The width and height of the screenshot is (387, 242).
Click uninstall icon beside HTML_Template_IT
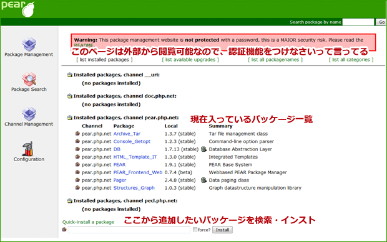pos(77,157)
